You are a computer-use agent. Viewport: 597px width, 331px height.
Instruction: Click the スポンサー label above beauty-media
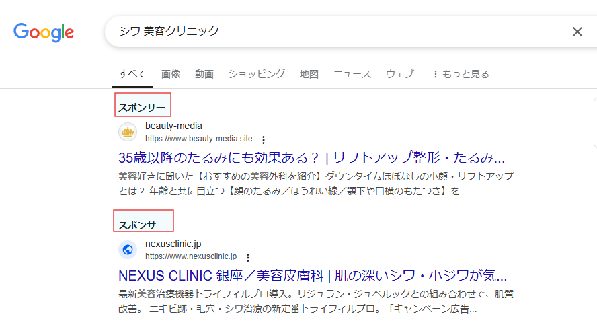(142, 108)
